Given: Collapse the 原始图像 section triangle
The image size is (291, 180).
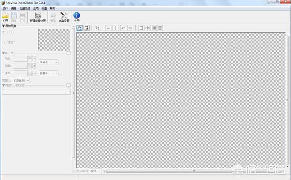Looking at the screenshot, I should pyautogui.click(x=3, y=26).
